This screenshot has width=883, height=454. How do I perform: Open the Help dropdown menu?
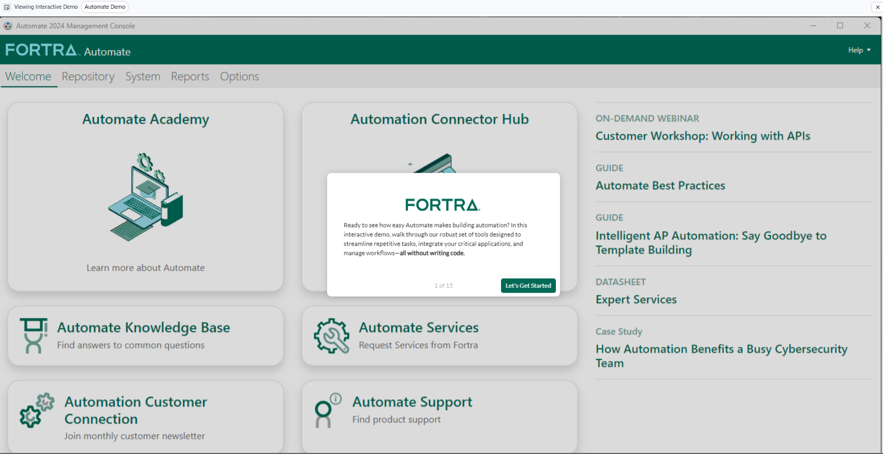point(859,50)
